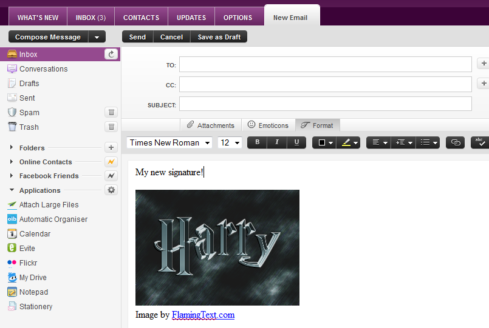Open Applications settings gear icon
The height and width of the screenshot is (328, 489).
111,190
